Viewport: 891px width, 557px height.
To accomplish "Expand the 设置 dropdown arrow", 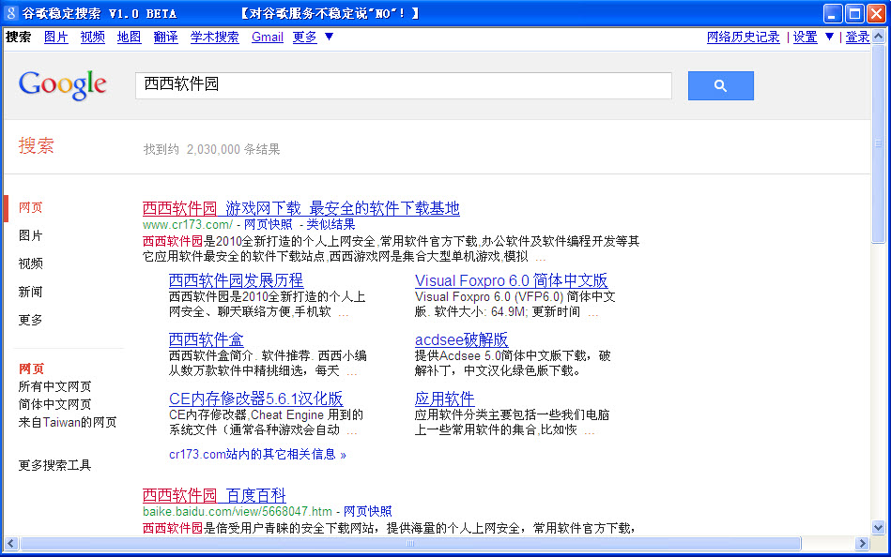I will (x=829, y=37).
